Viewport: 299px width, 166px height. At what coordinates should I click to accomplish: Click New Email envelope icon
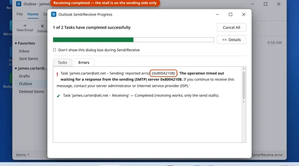point(25,25)
